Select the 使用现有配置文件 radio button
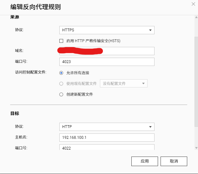The width and height of the screenshot is (198, 174). click(62, 84)
